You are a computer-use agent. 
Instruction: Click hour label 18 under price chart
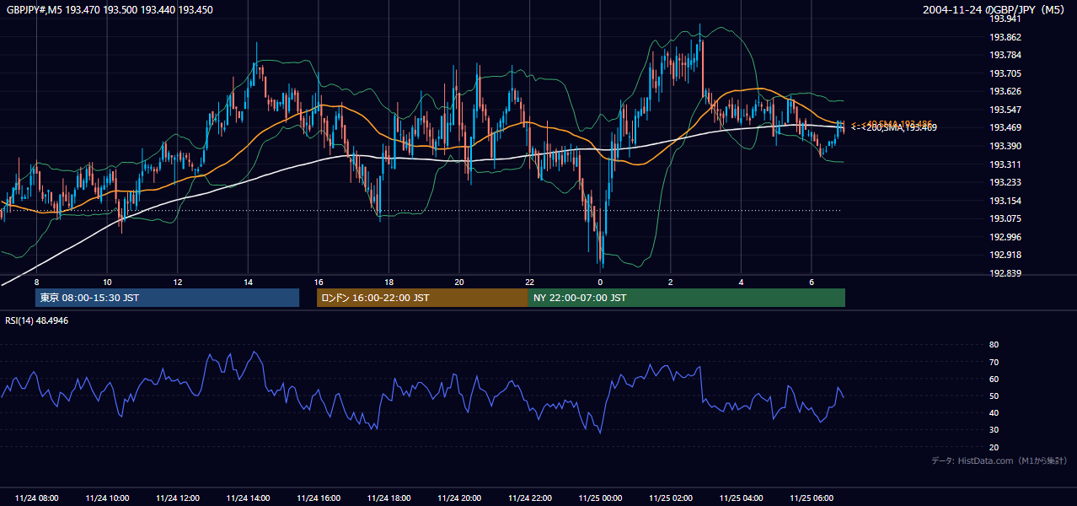[388, 282]
